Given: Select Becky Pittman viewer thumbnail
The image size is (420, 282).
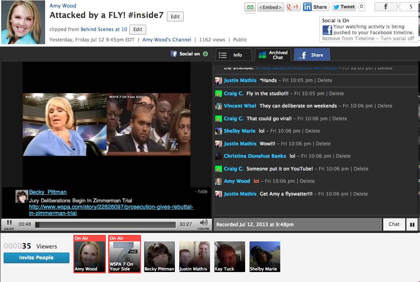Looking at the screenshot, I should (x=159, y=257).
